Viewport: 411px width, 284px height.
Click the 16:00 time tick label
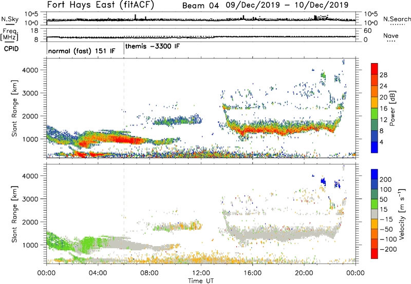pos(252,273)
